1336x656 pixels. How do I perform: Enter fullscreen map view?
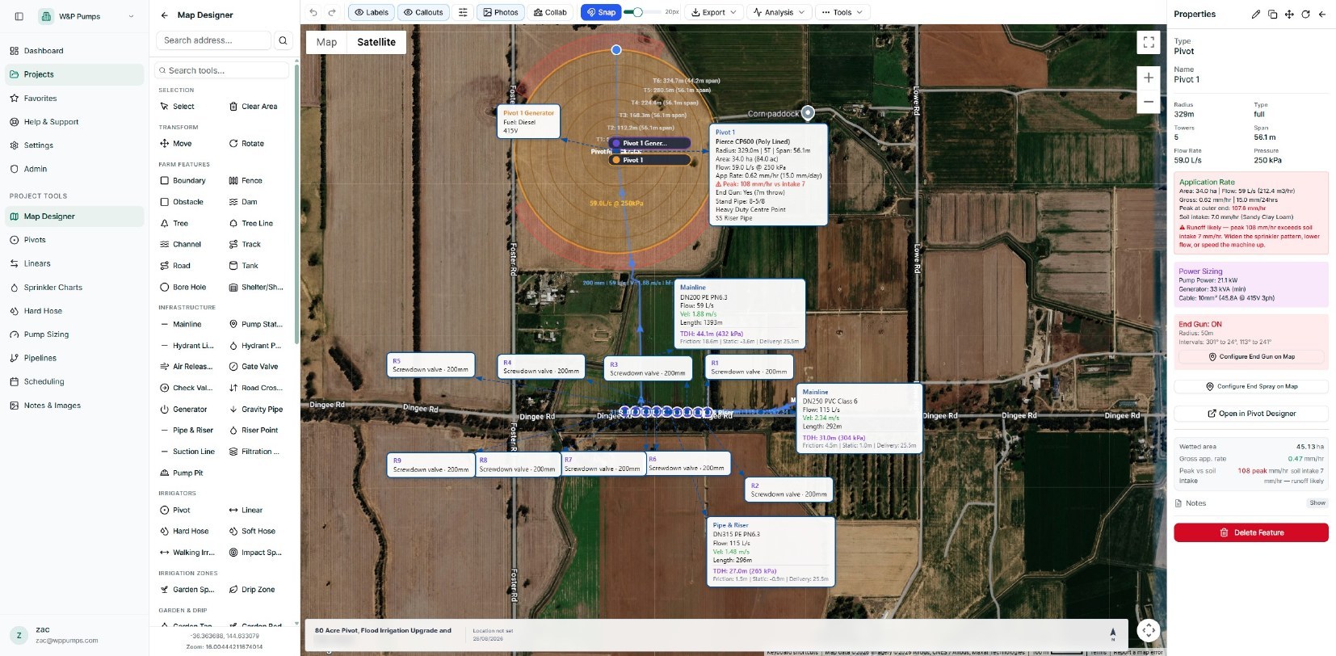[x=1149, y=42]
